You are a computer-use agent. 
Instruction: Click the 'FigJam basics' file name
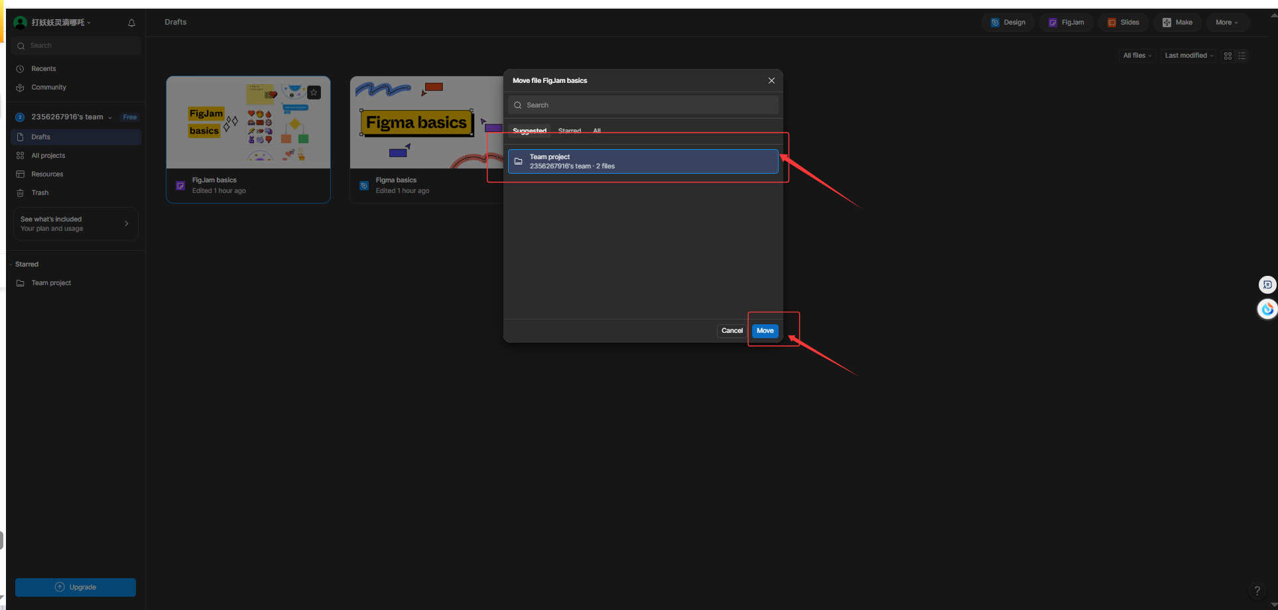214,180
